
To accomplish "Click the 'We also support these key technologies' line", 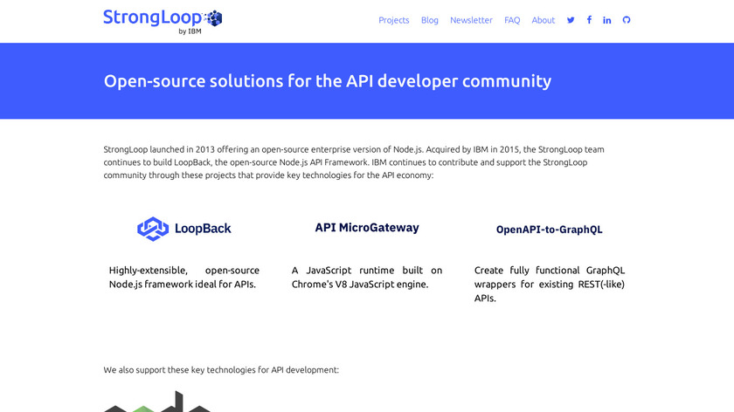I will tap(221, 370).
